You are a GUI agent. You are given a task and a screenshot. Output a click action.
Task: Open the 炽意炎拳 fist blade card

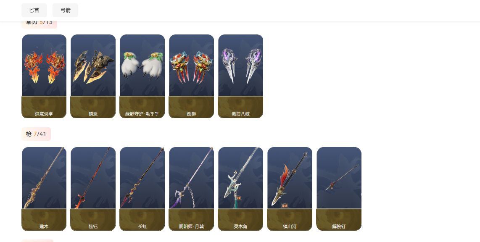click(x=44, y=76)
